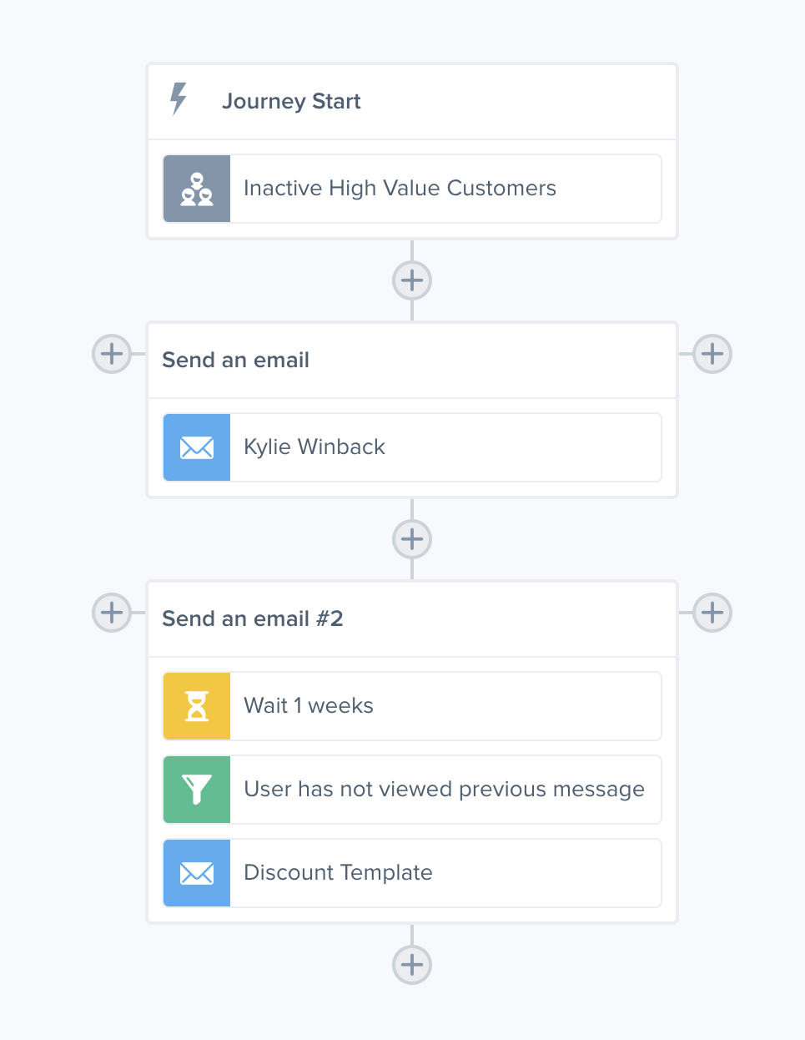
Task: Click the yellow hourglass wait icon
Action: point(197,706)
